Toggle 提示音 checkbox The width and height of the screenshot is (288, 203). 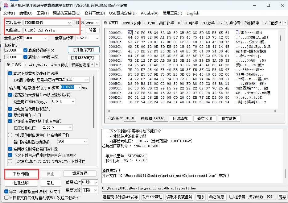point(232,197)
